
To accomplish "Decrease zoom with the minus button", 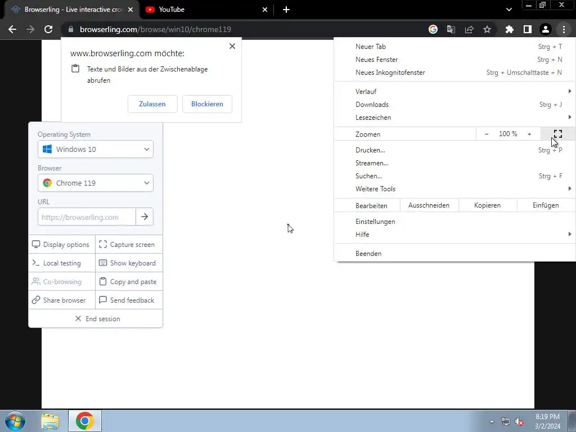I will coord(487,134).
